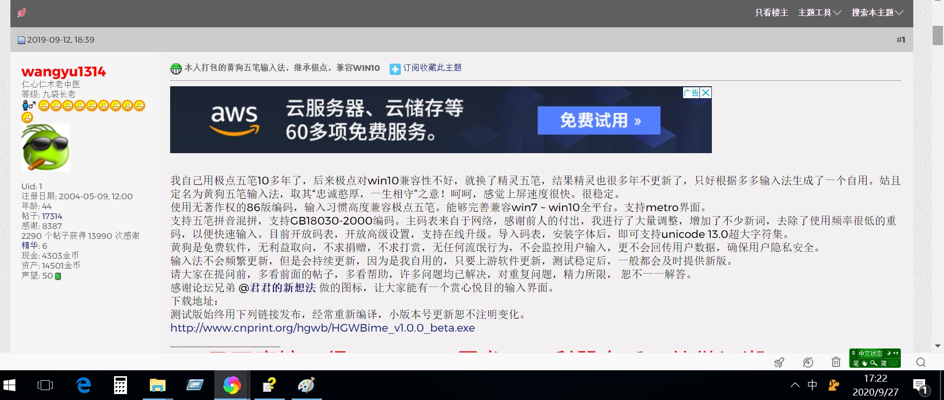Viewport: 944px width, 400px height.
Task: Click the magnifier icon in browser status bar
Action: coord(921,362)
